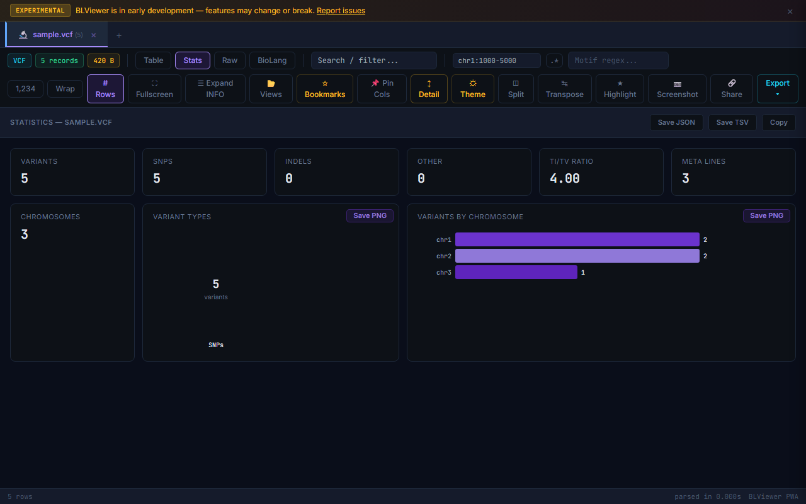806x504 pixels.
Task: Open the BioLang tab
Action: [x=272, y=60]
